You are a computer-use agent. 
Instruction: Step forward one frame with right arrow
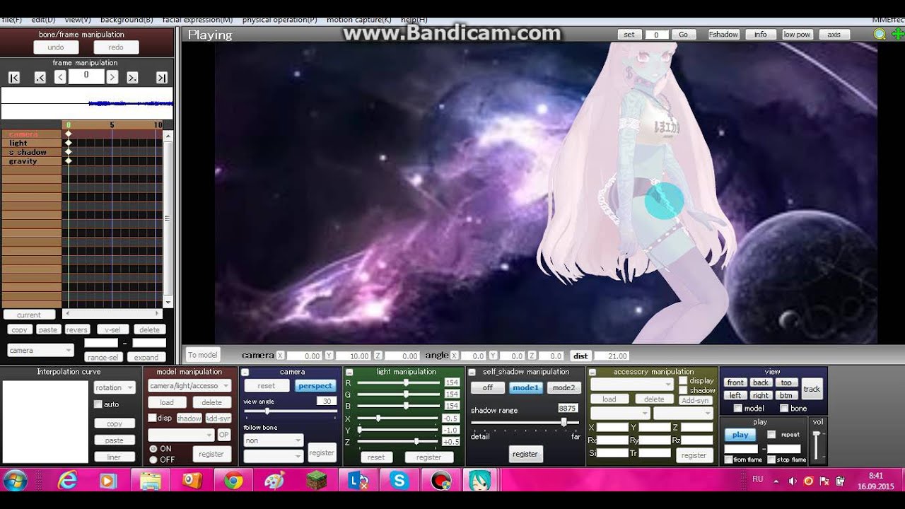coord(112,77)
